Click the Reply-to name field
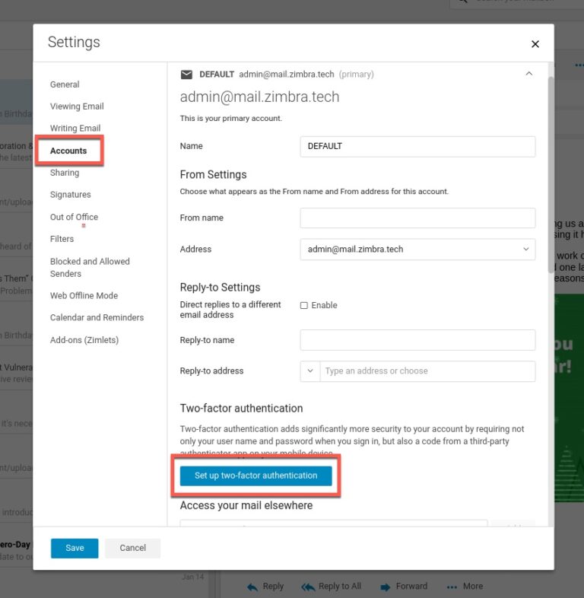 tap(417, 340)
